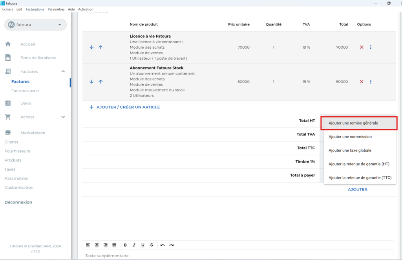
Task: Choose Ajouter une taxe globale
Action: pyautogui.click(x=350, y=150)
